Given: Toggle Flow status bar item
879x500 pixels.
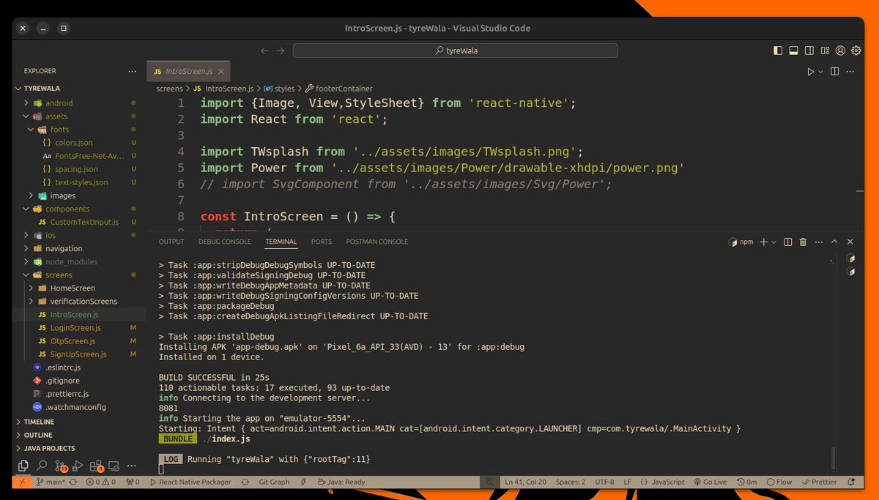Looking at the screenshot, I should coord(779,482).
